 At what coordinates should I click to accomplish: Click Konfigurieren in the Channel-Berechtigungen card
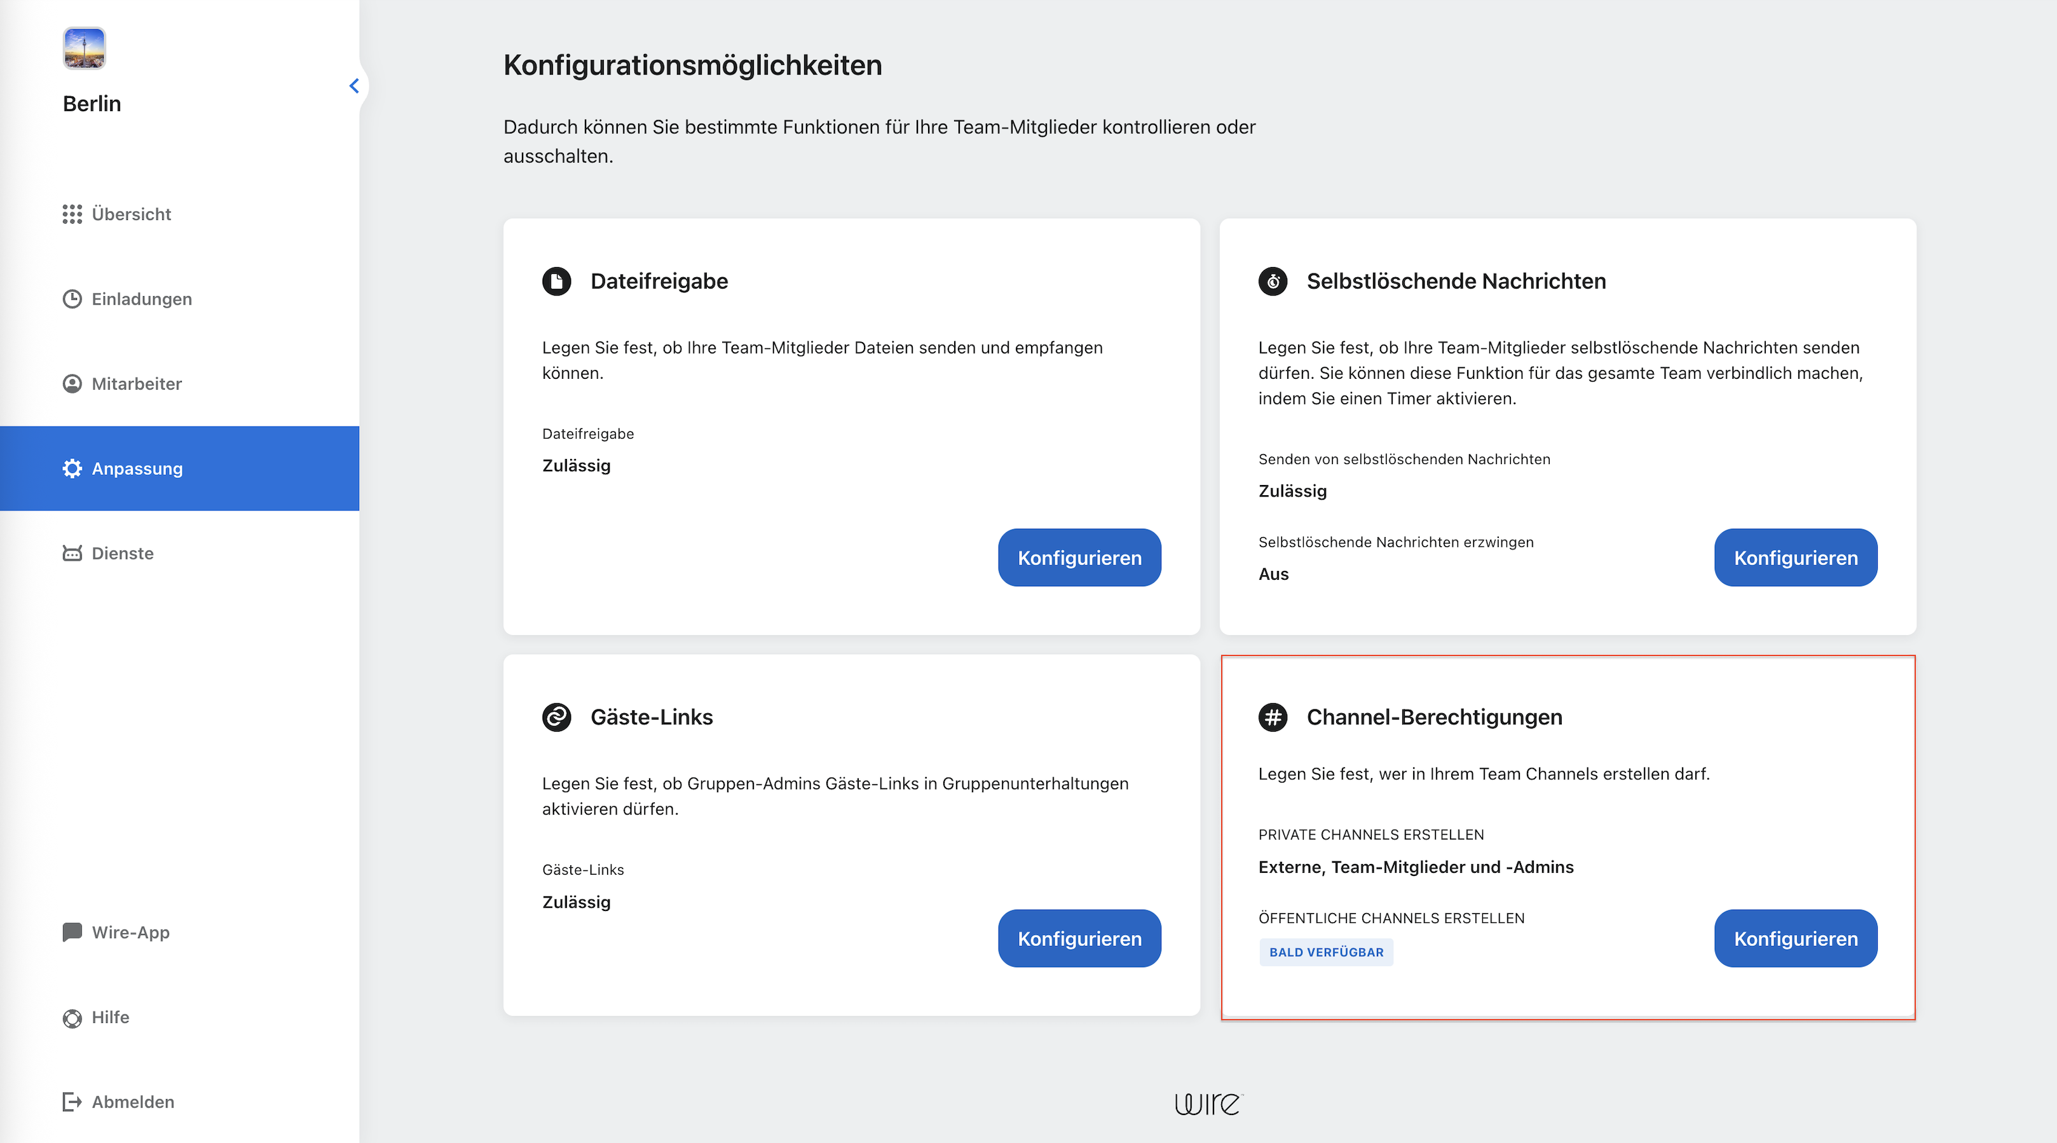pos(1796,938)
